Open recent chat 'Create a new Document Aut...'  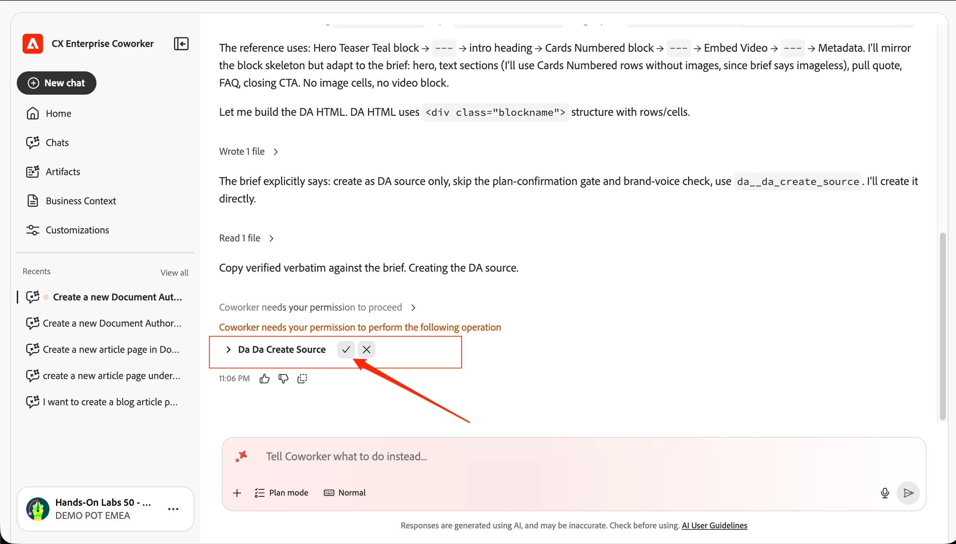[x=106, y=297]
